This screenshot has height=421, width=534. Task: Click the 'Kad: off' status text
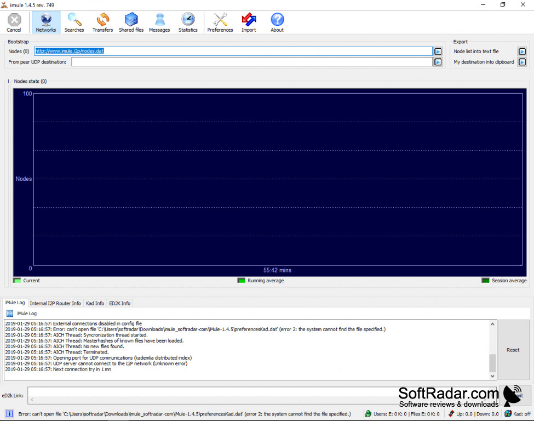click(522, 414)
